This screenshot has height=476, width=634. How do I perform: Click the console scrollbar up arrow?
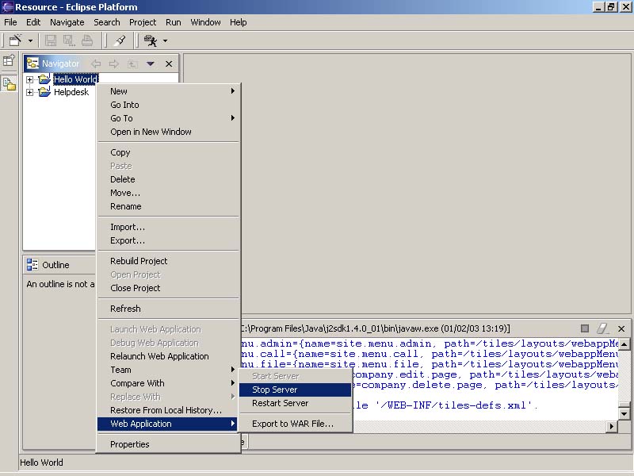(x=624, y=344)
